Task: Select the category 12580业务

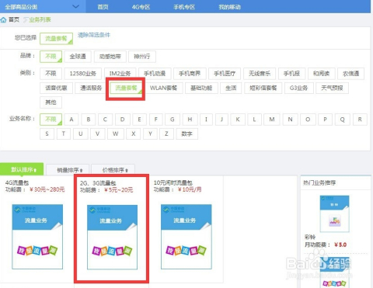Action: pyautogui.click(x=83, y=74)
